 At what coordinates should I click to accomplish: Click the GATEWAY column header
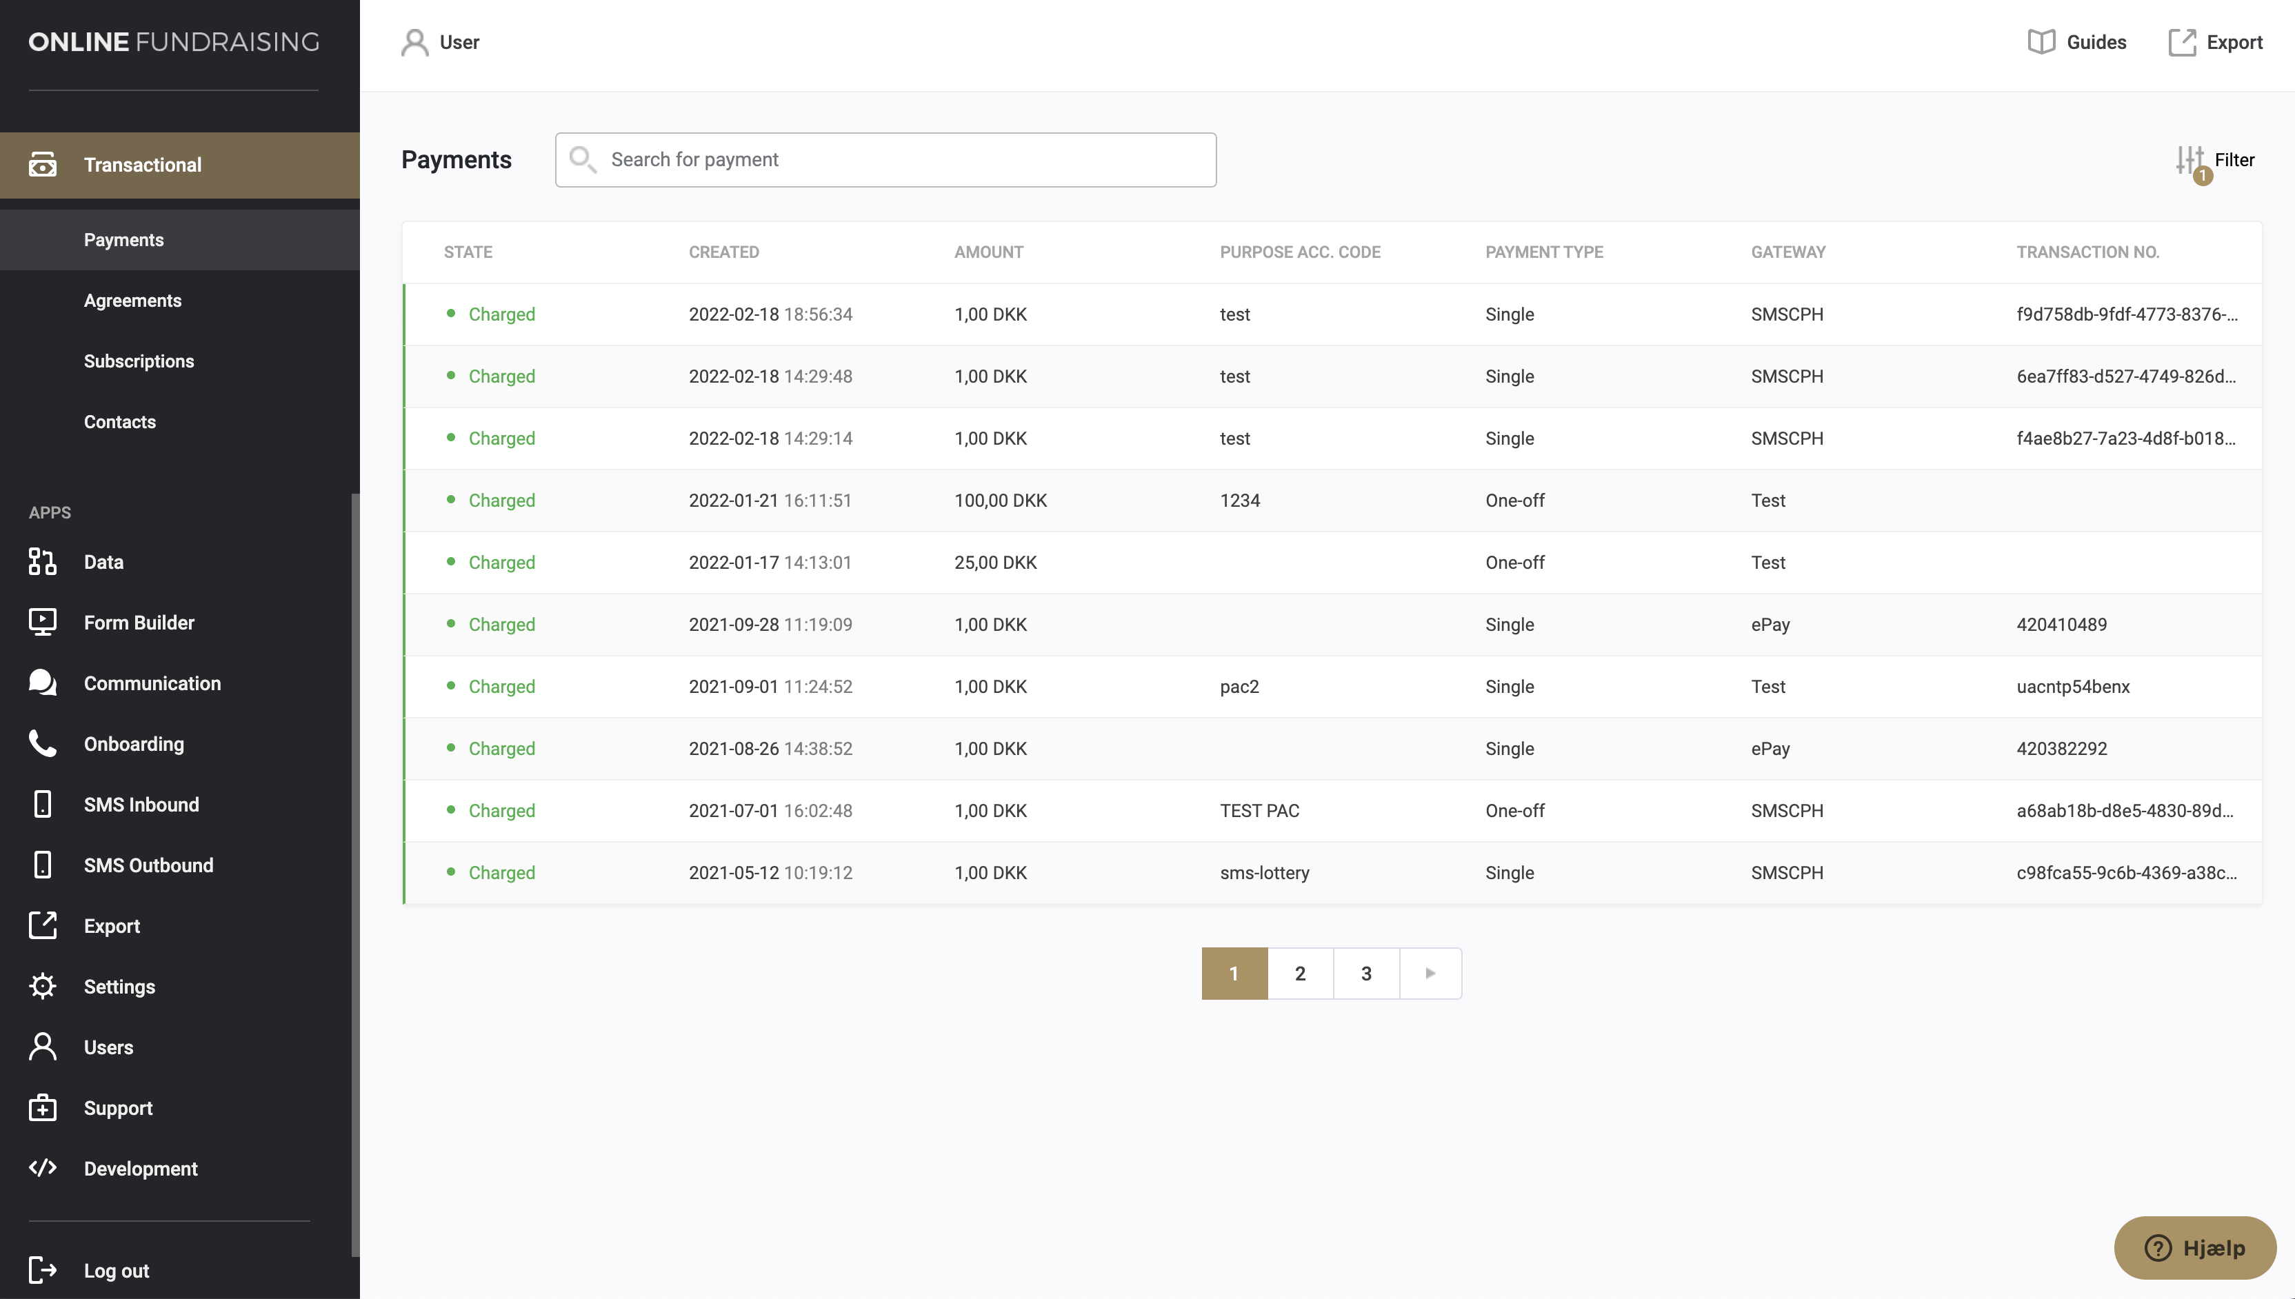tap(1788, 252)
